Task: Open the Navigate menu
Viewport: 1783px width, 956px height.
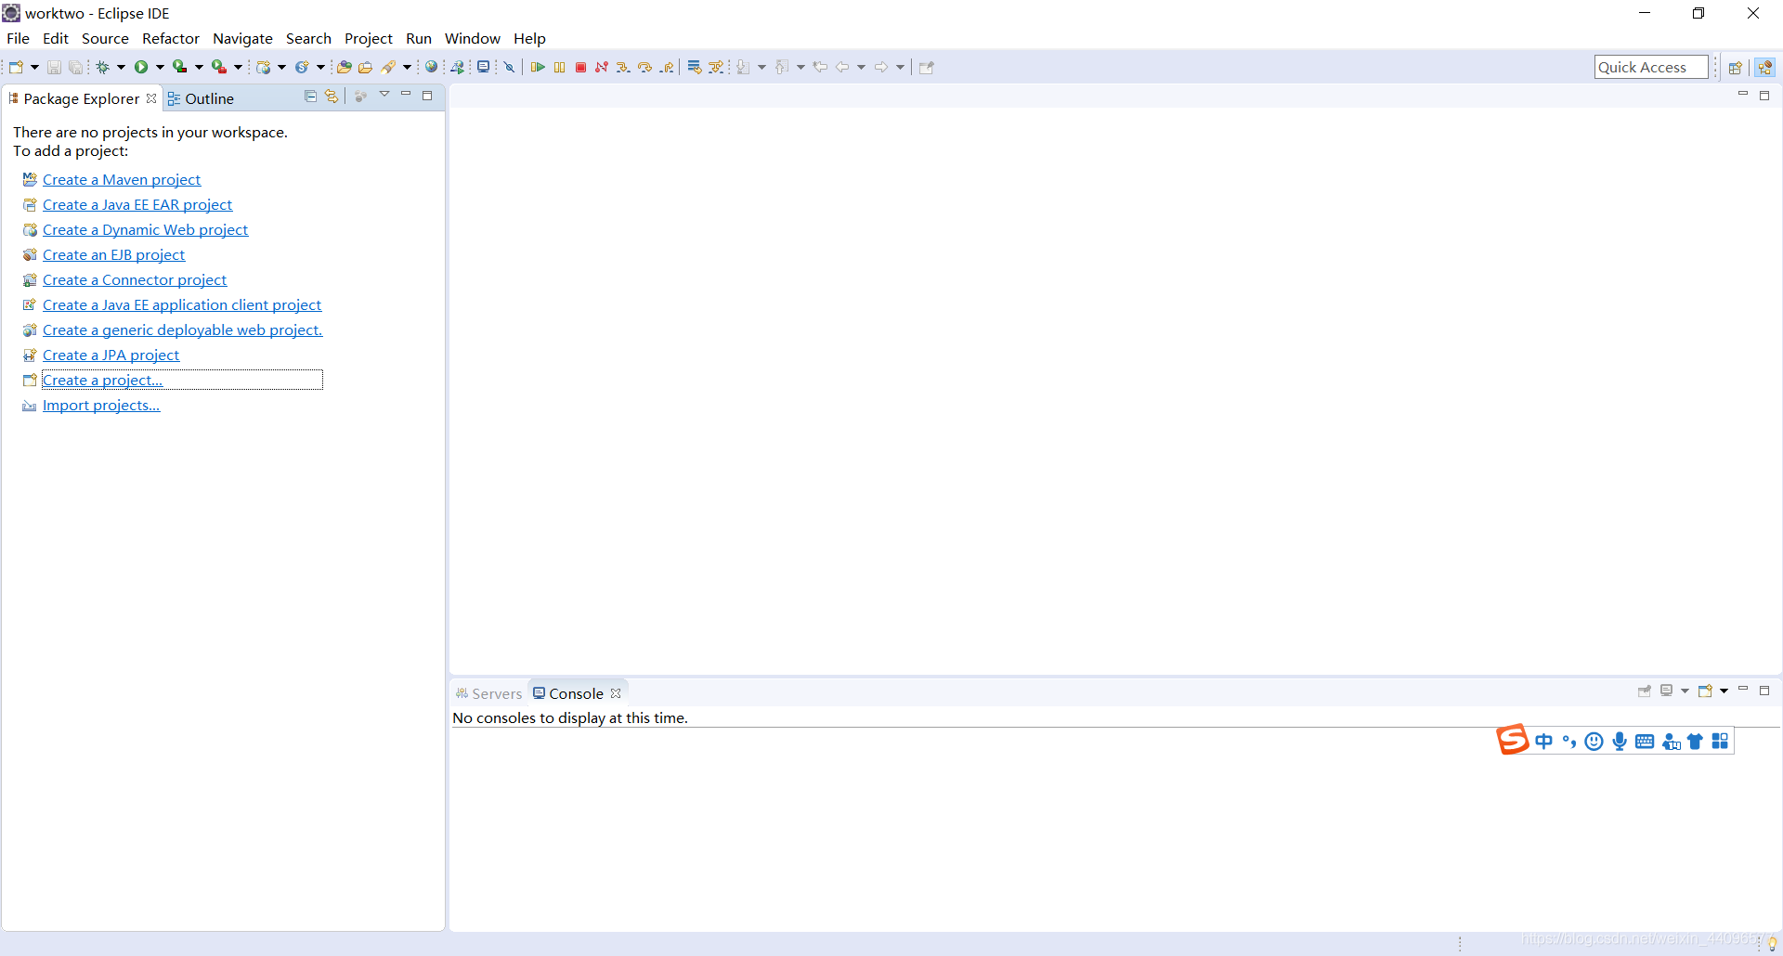Action: point(242,38)
